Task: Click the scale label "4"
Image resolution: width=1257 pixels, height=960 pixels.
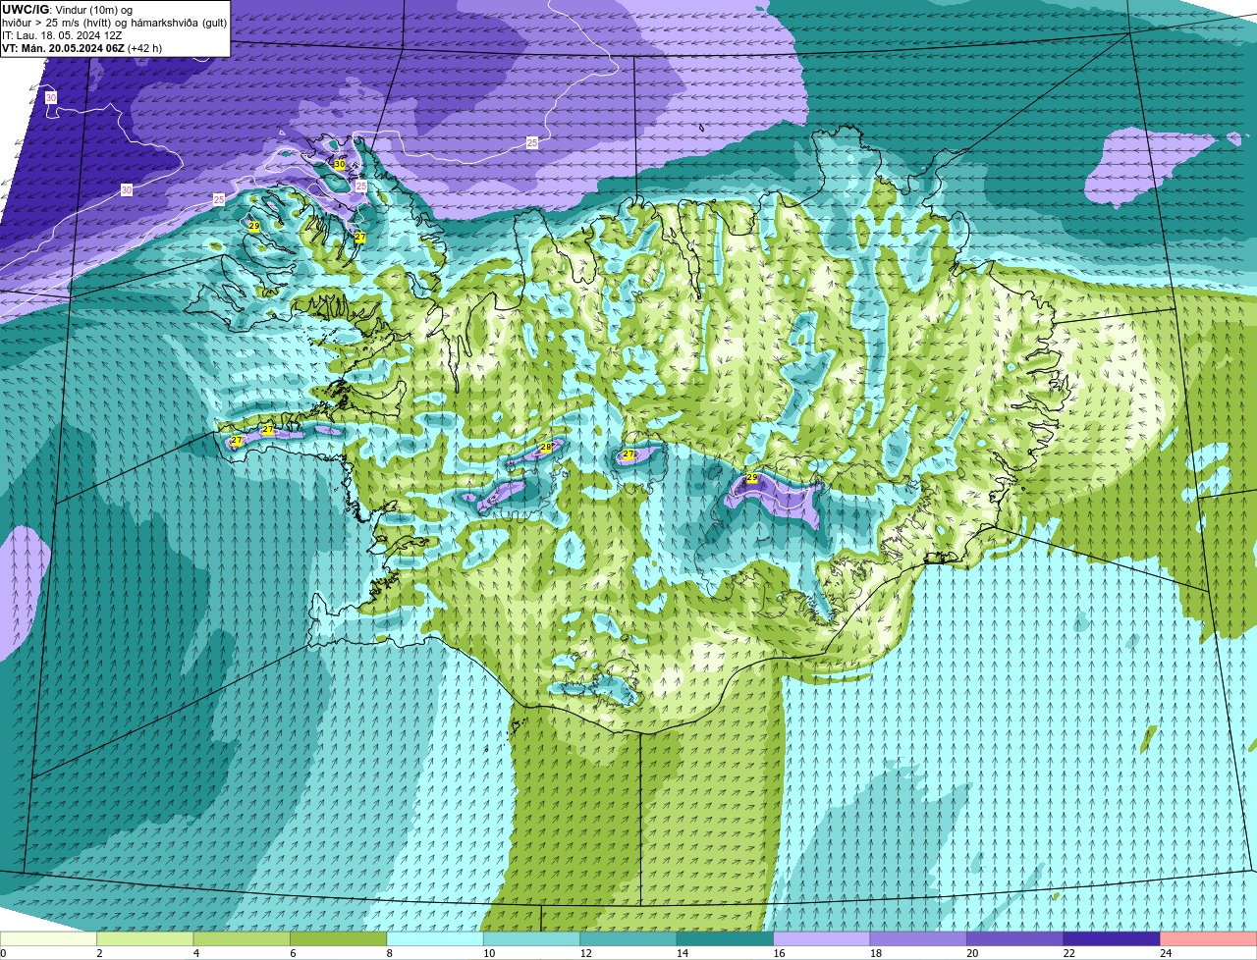Action: (x=195, y=953)
